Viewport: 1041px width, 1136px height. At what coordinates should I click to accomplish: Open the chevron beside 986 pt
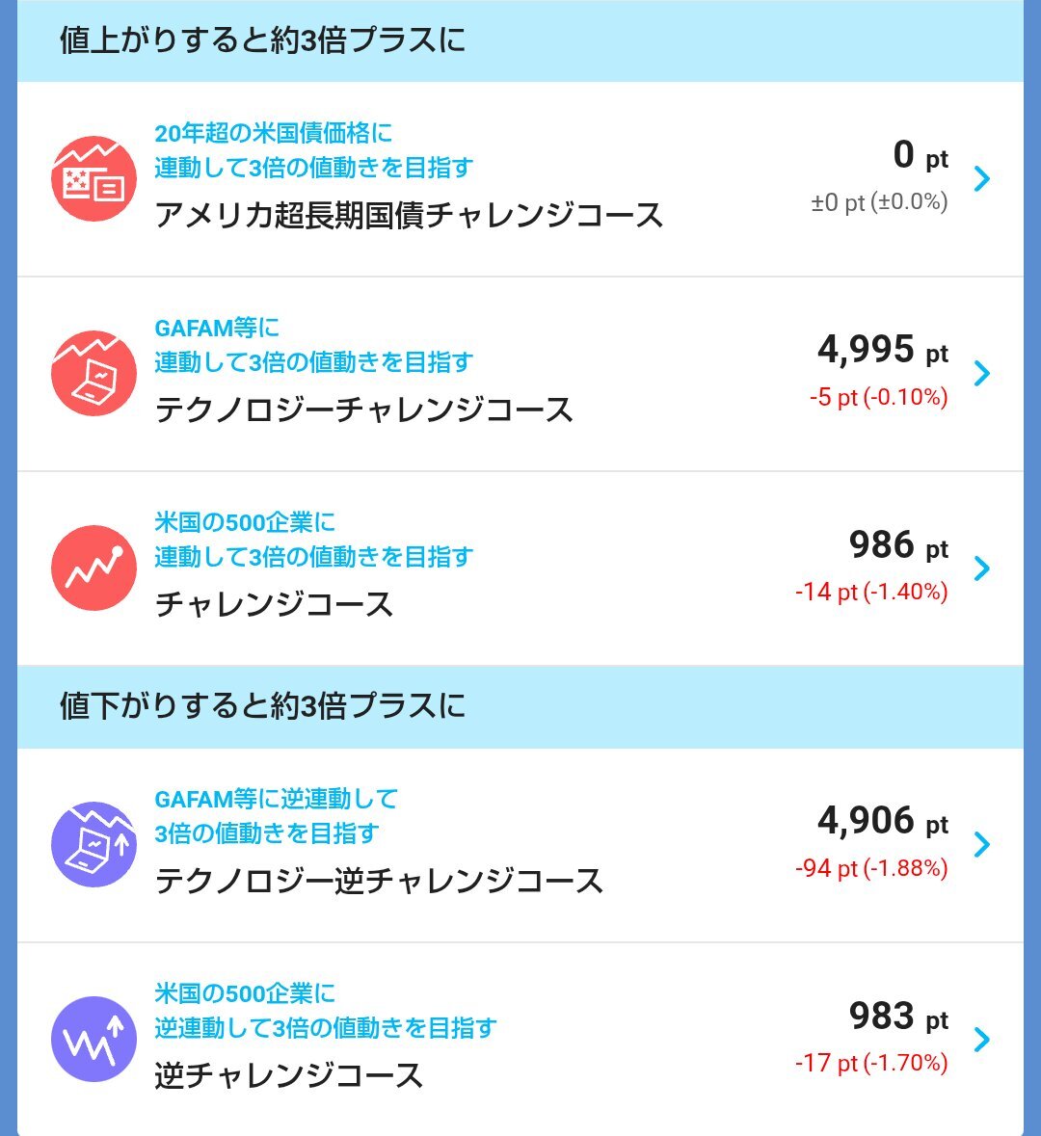pos(982,568)
